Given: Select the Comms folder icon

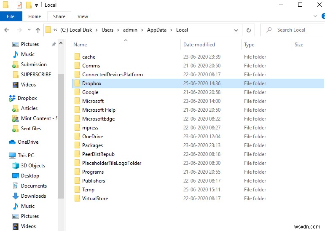Looking at the screenshot, I should point(77,65).
